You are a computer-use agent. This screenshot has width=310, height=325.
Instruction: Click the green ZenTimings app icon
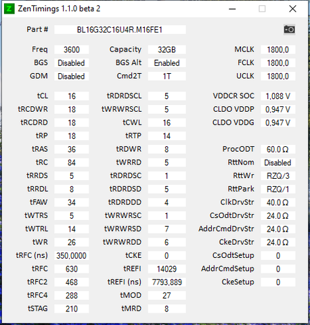9,9
